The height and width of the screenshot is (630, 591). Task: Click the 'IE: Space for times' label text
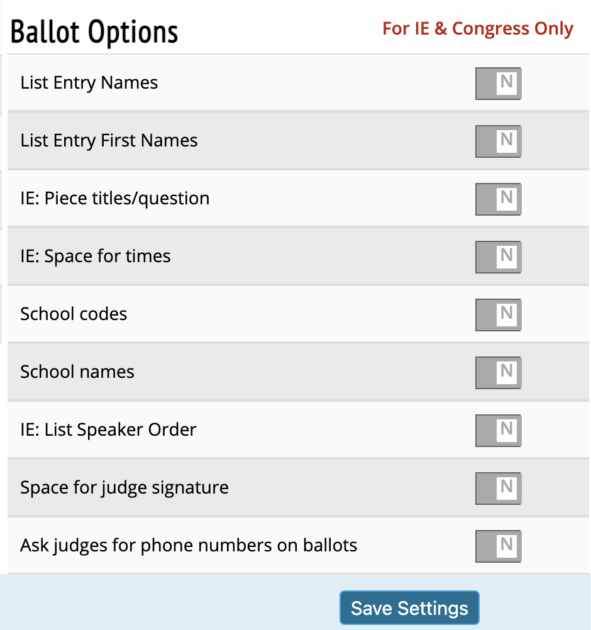(95, 256)
